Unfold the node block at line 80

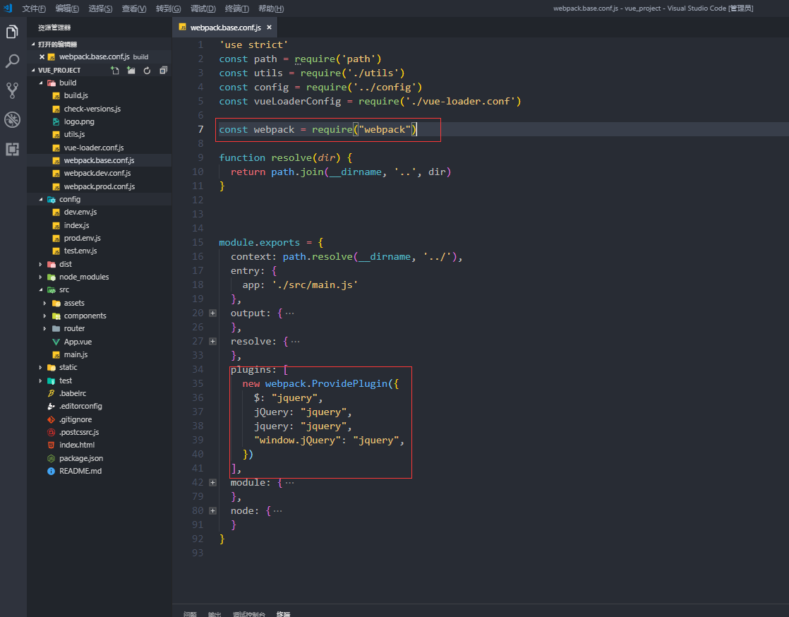213,511
